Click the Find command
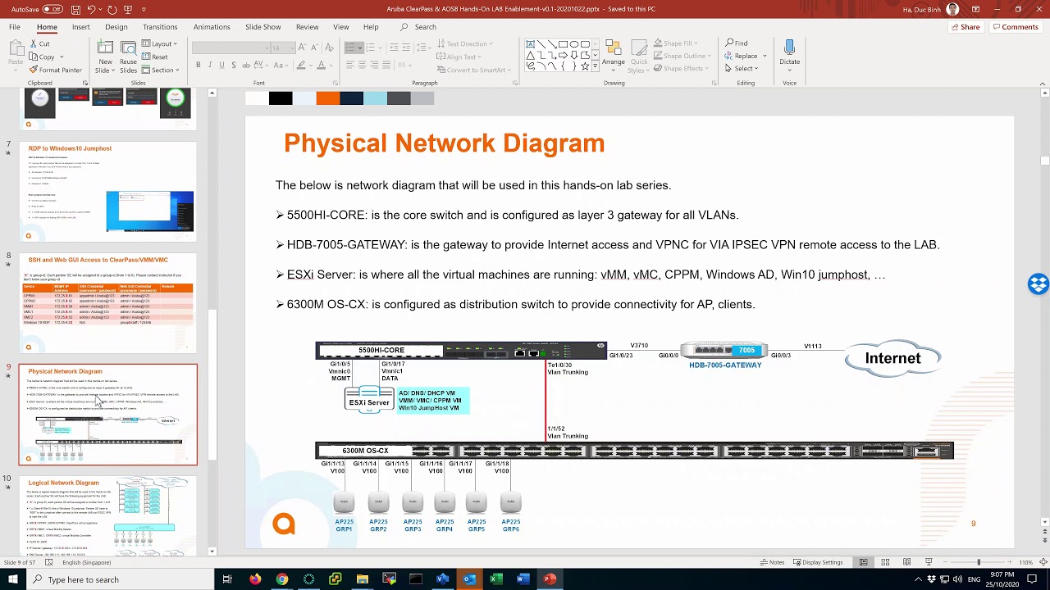This screenshot has height=590, width=1050. click(736, 43)
